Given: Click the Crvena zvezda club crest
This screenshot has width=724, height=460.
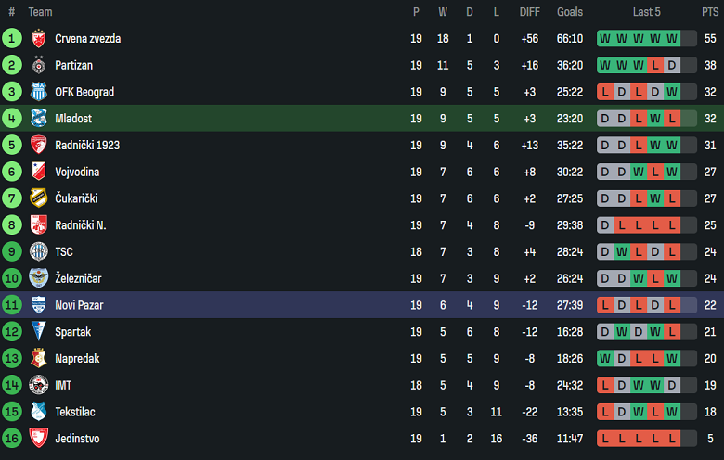Looking at the screenshot, I should click(39, 39).
